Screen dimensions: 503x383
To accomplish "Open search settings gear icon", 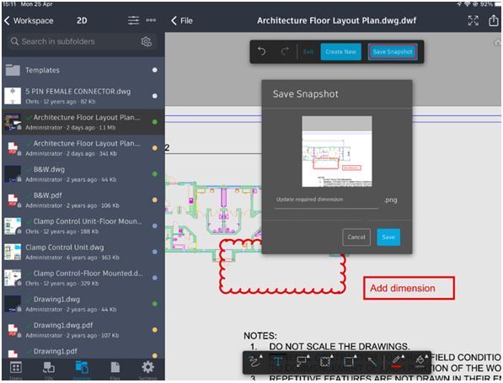I will pos(147,41).
